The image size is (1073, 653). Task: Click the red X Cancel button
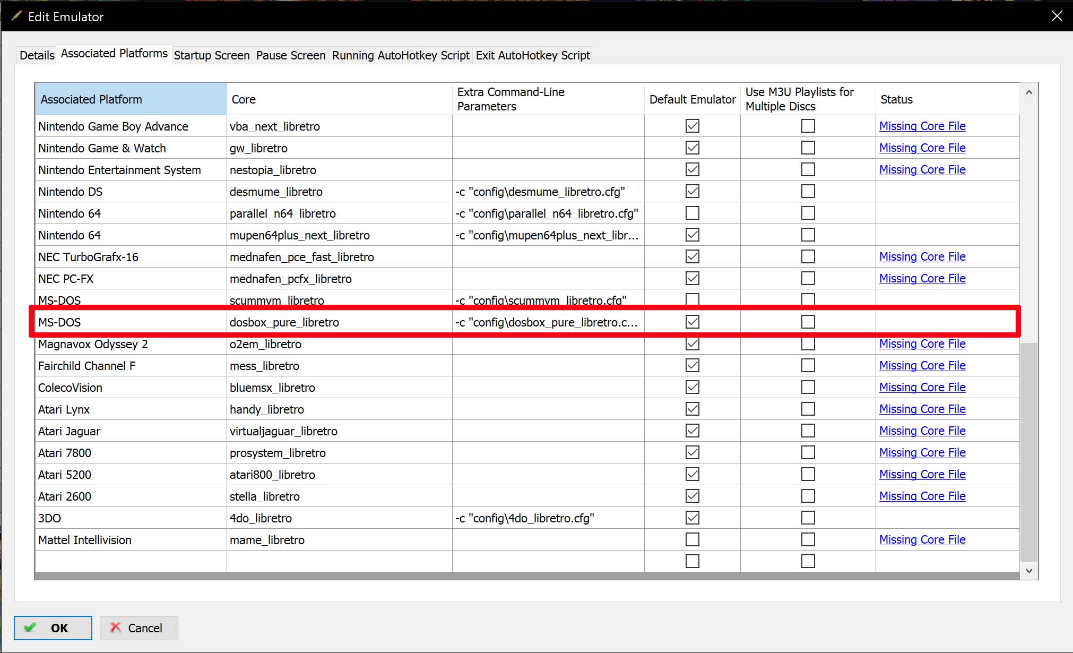pyautogui.click(x=139, y=628)
